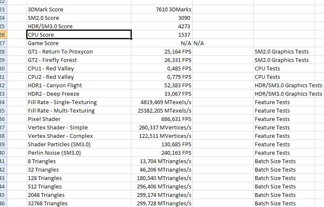Select the GT2 - Firefly Forest FPS value
This screenshot has height=207, width=324.
tap(162, 60)
